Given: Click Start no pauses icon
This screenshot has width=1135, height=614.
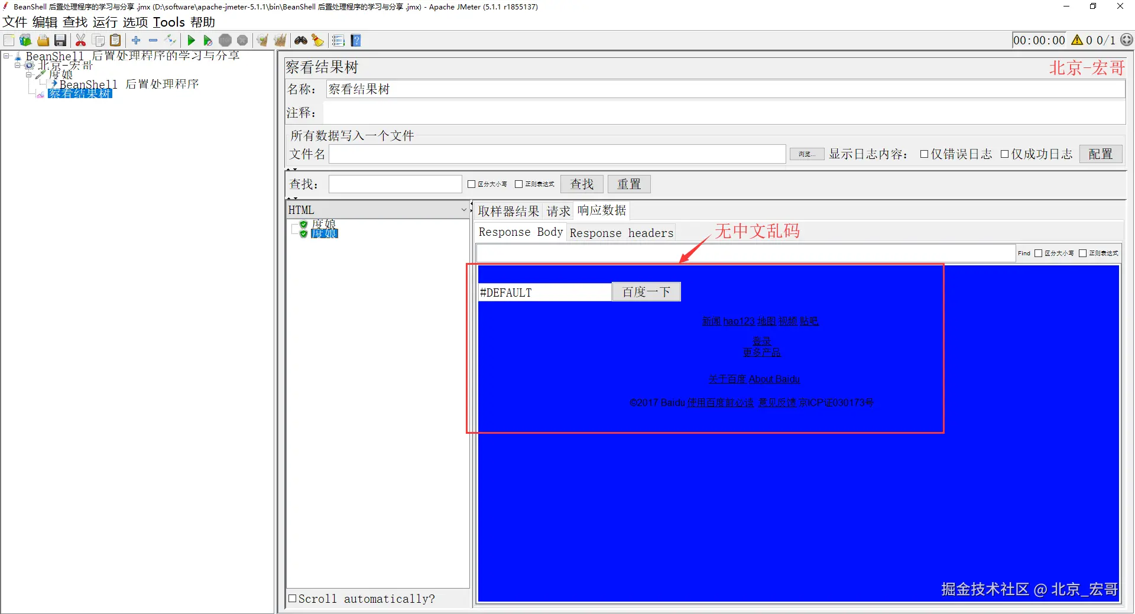Looking at the screenshot, I should coord(207,40).
